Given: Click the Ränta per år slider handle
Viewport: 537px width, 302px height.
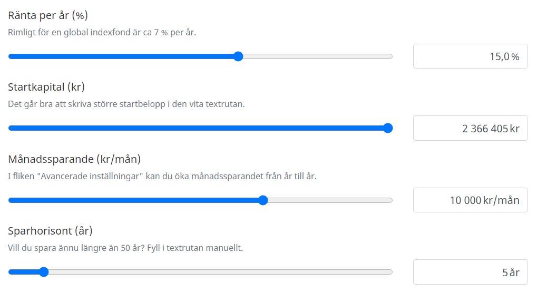Looking at the screenshot, I should [238, 56].
